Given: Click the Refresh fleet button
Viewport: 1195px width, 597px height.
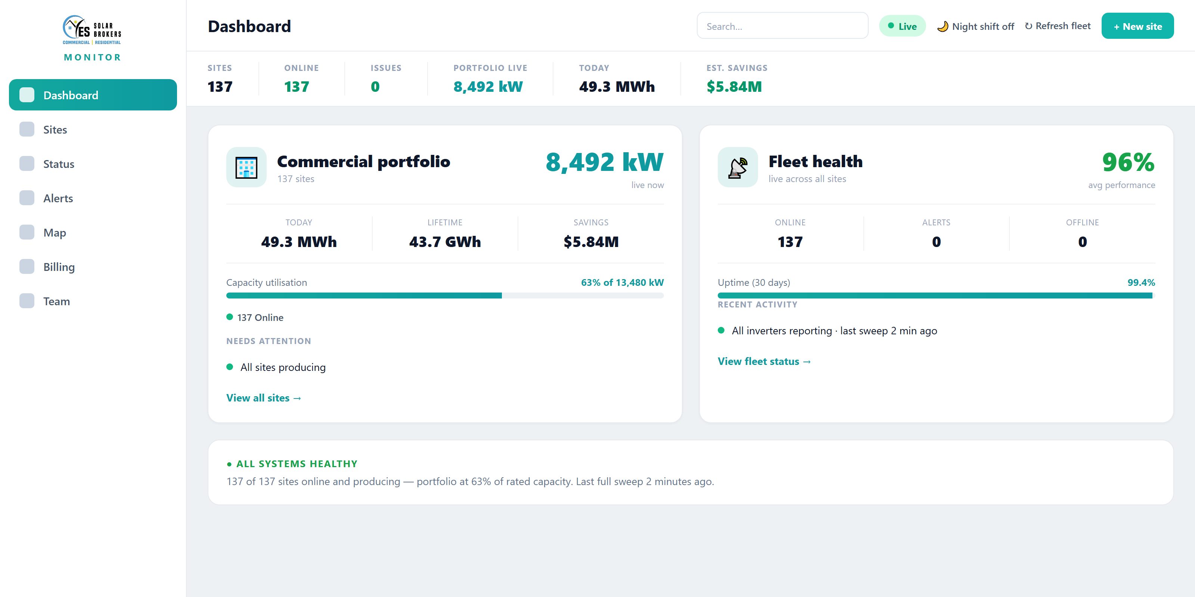Looking at the screenshot, I should click(x=1057, y=26).
